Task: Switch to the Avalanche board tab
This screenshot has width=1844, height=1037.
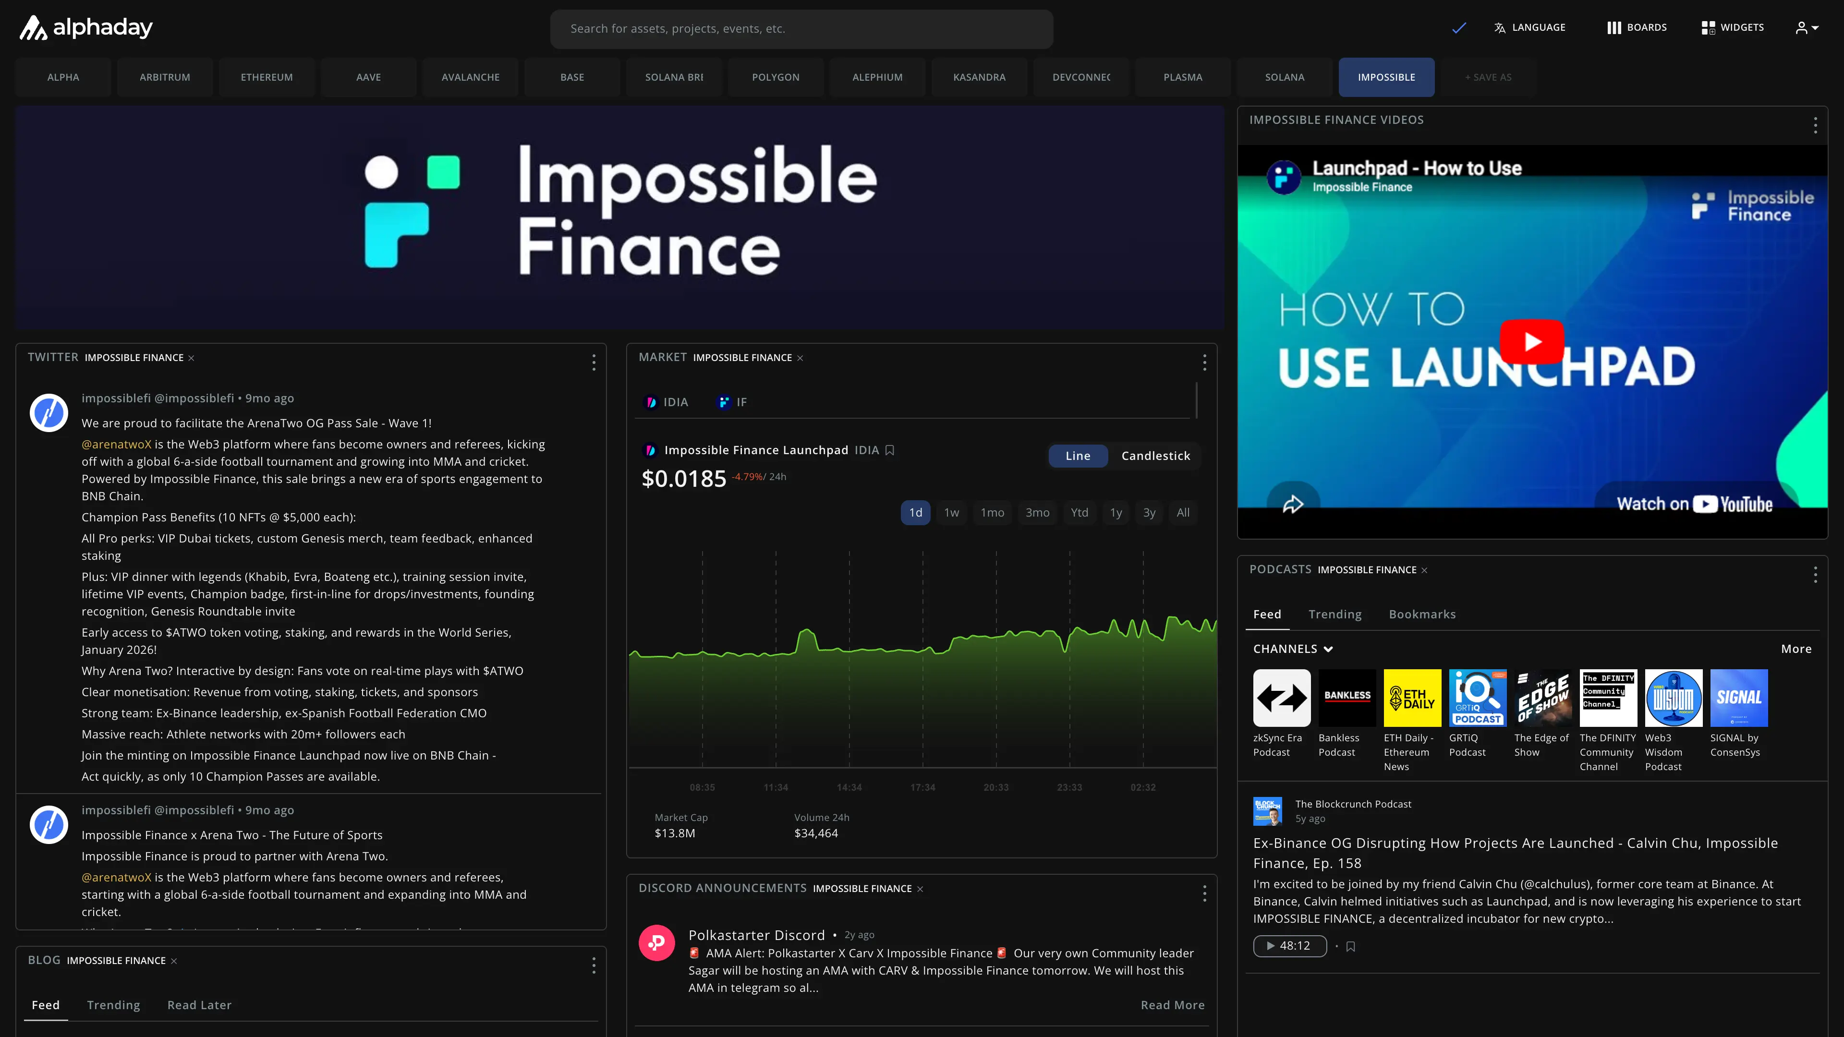Action: (x=470, y=77)
